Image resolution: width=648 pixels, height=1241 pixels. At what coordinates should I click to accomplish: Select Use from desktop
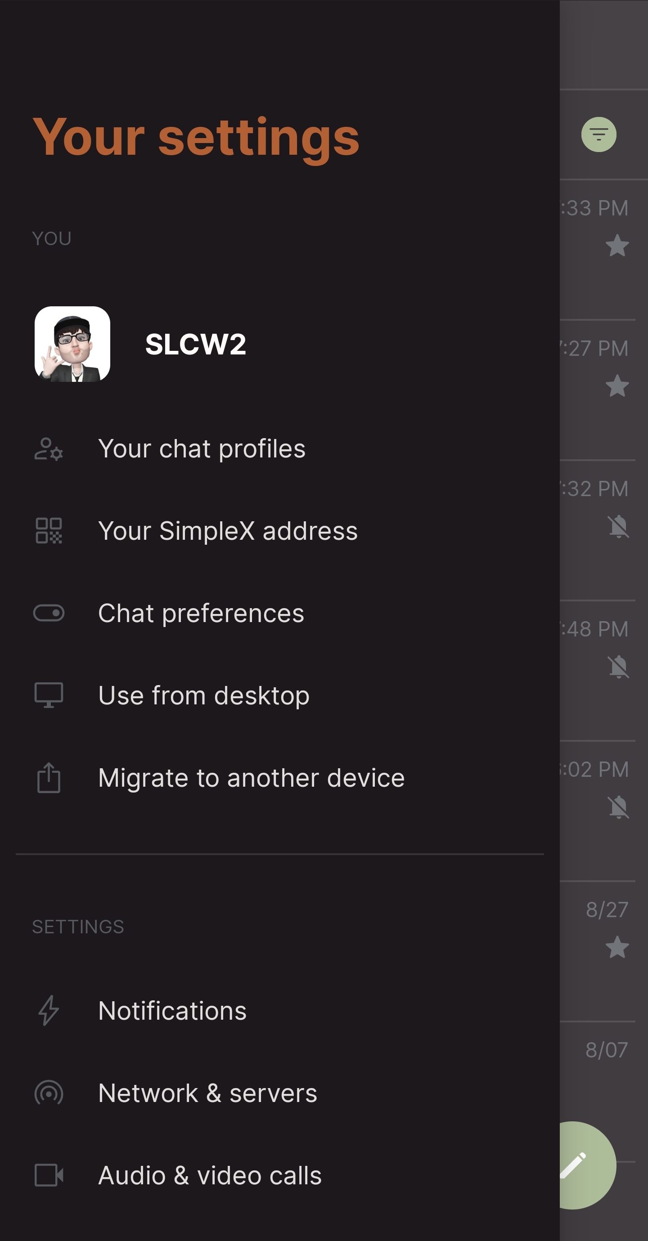[x=203, y=696]
